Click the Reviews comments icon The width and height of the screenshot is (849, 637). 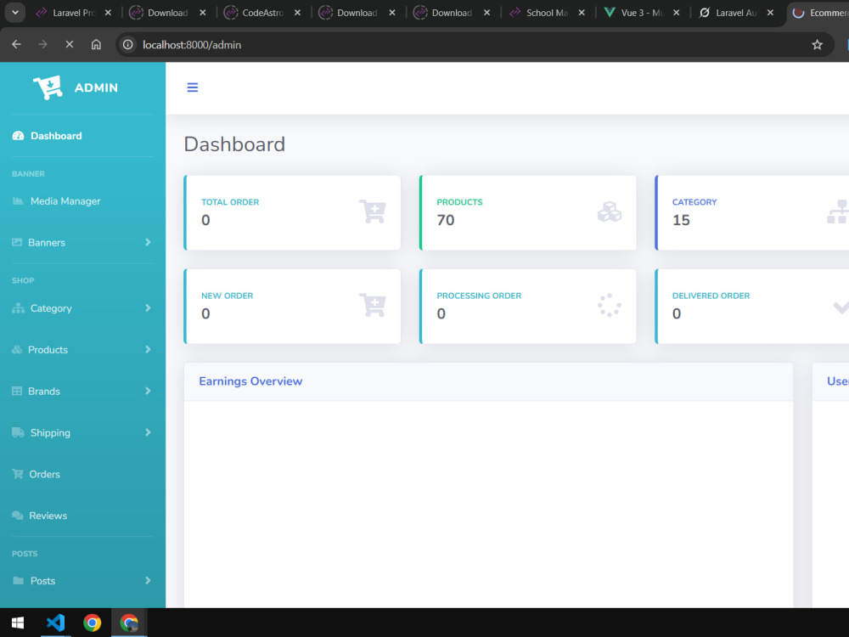point(18,516)
